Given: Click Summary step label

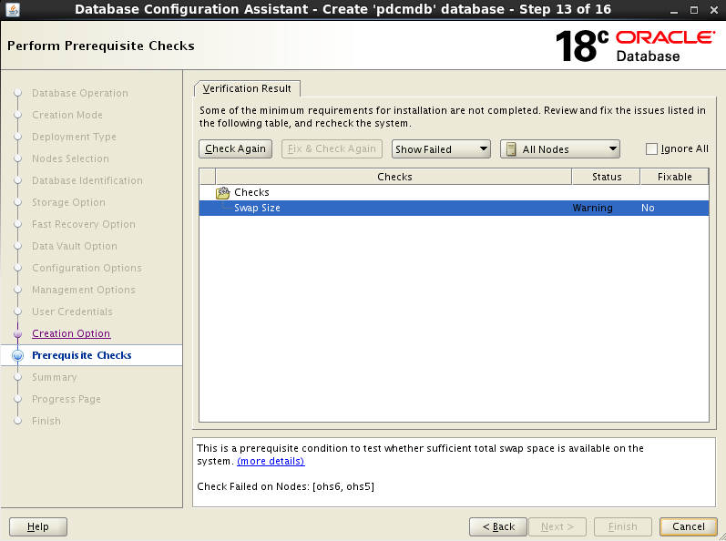Looking at the screenshot, I should (54, 377).
